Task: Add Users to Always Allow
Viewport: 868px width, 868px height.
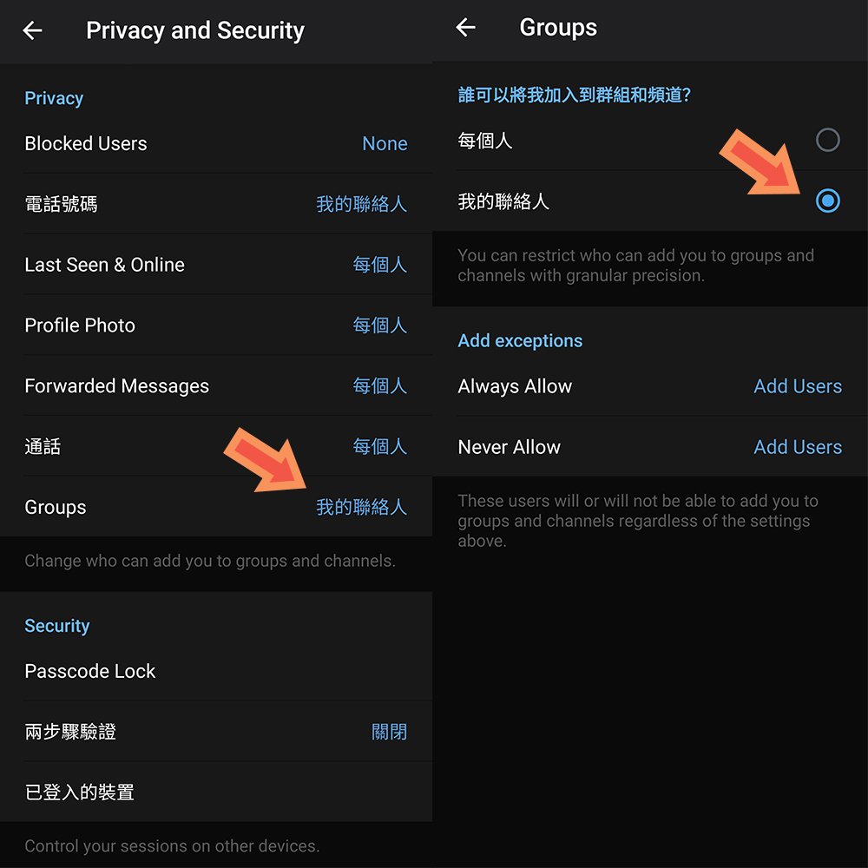Action: [x=797, y=386]
